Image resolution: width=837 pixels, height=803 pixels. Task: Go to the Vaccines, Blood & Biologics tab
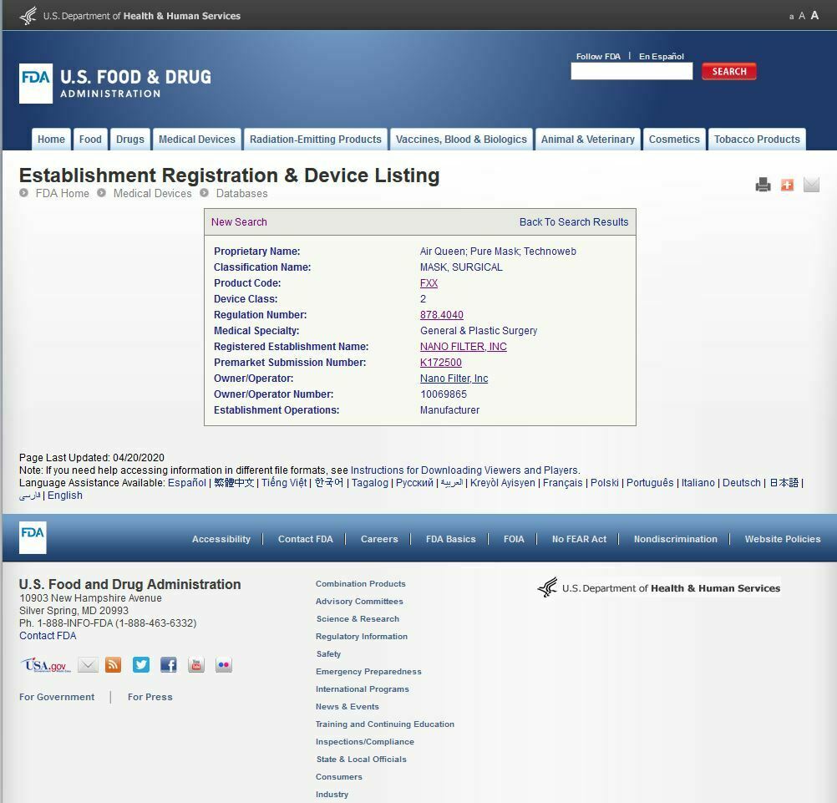coord(461,140)
